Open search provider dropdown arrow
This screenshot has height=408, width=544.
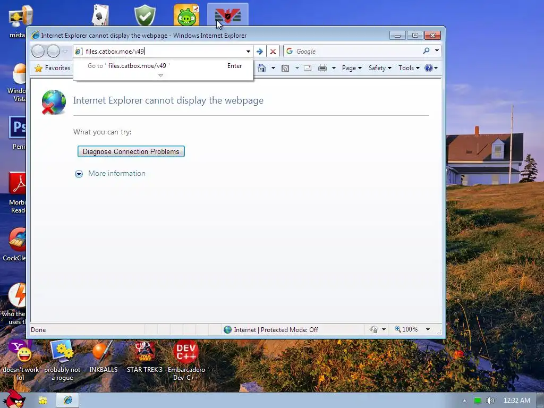[437, 50]
